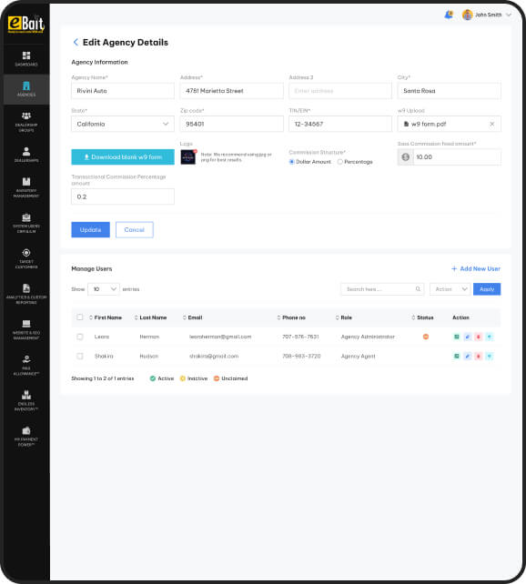Select the Percentage radio option
The width and height of the screenshot is (526, 584).
tap(339, 162)
